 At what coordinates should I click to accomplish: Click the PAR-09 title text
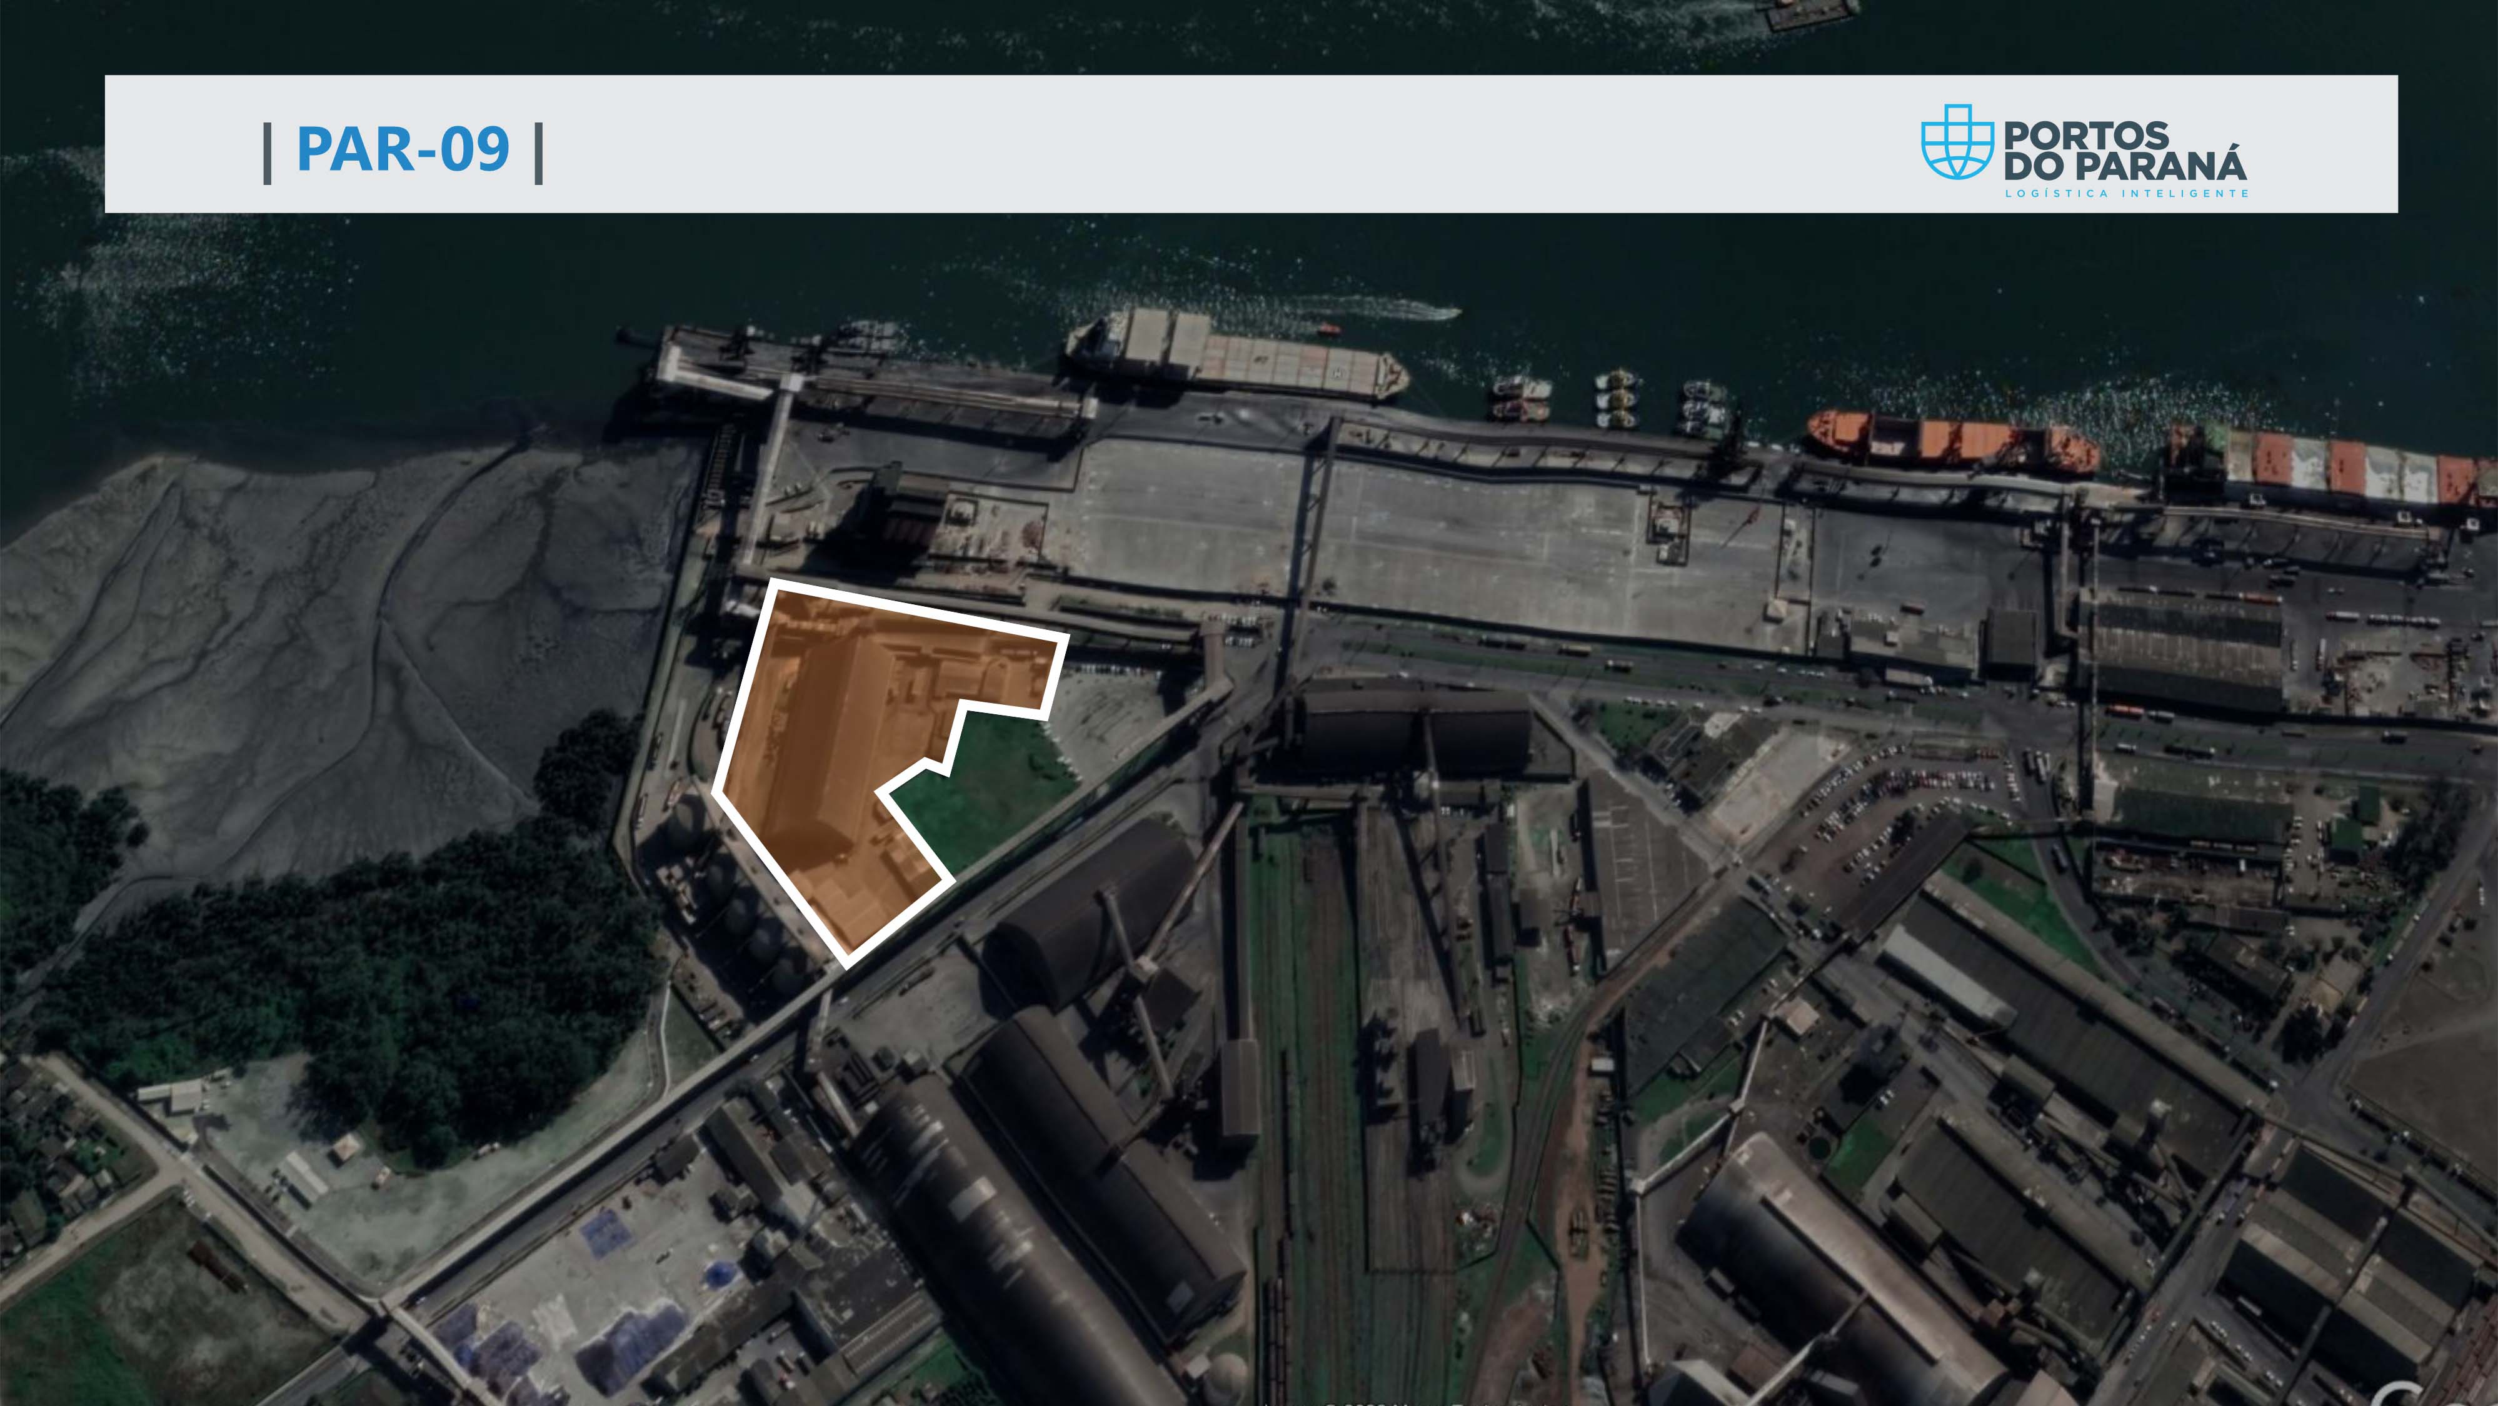coord(403,149)
